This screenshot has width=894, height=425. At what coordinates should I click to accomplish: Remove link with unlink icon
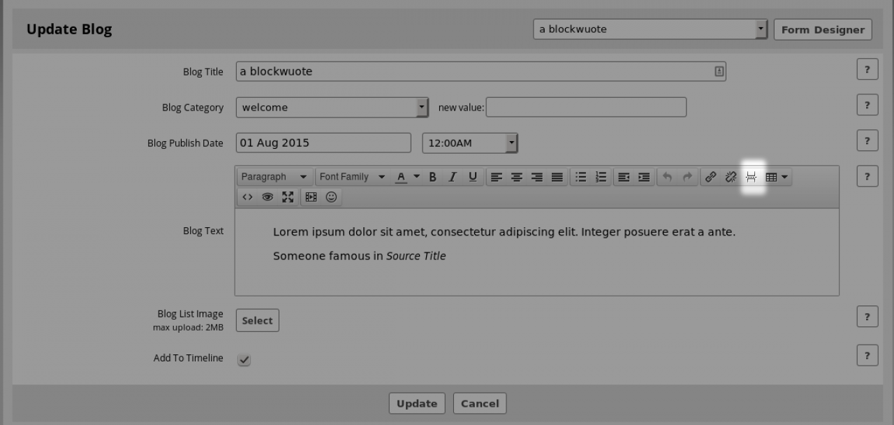731,177
